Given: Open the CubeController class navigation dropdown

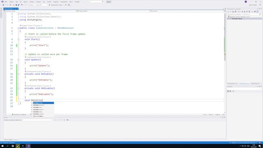Looking at the screenshot, I should (x=113, y=11).
